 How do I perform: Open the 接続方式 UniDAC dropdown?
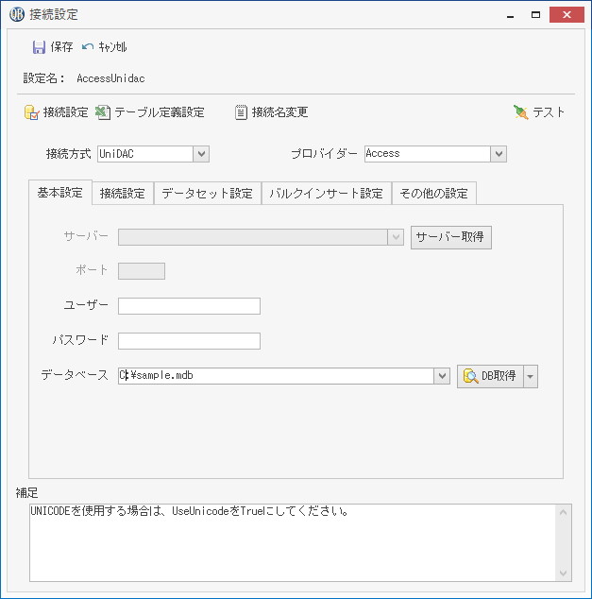coord(201,154)
